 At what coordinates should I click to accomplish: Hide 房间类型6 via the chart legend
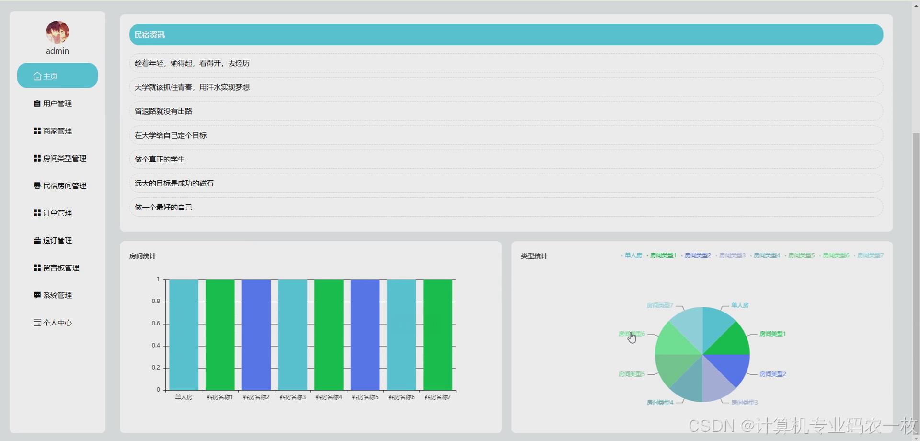(834, 255)
